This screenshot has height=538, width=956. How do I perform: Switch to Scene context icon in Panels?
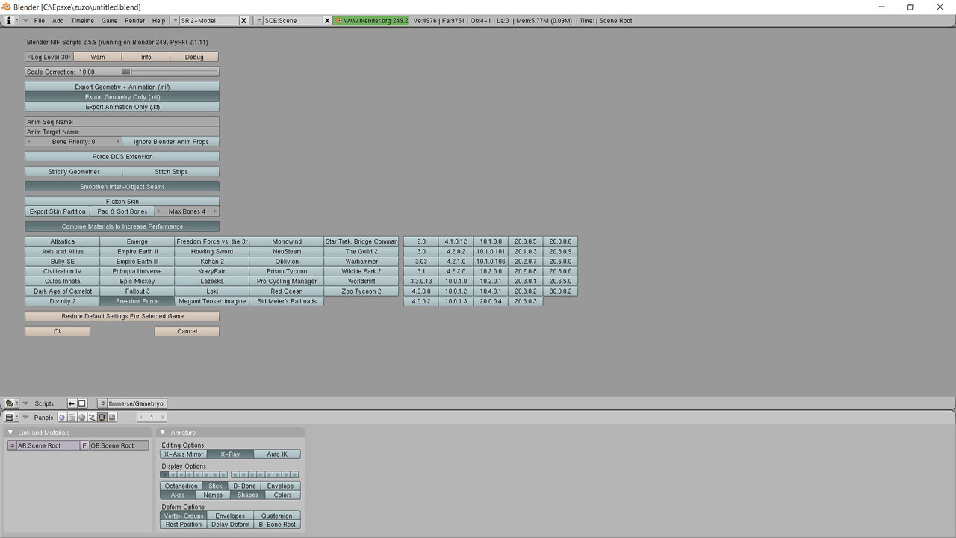click(112, 418)
